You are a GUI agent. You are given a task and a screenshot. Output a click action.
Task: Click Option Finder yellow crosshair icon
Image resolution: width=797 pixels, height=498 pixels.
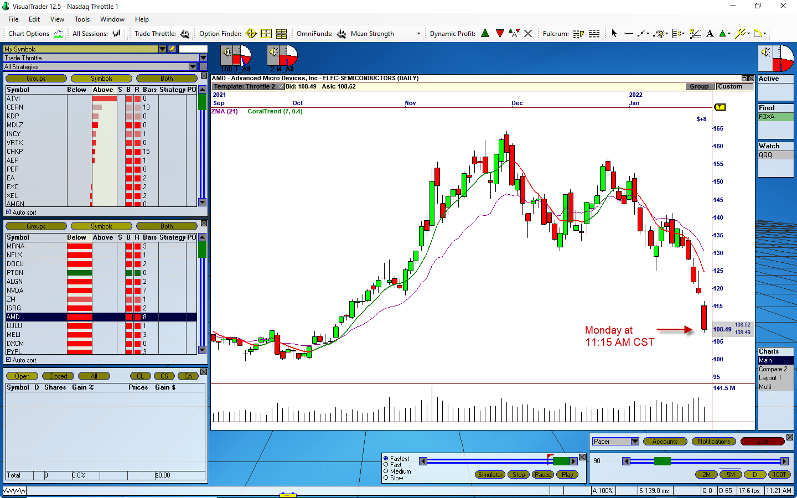[251, 34]
